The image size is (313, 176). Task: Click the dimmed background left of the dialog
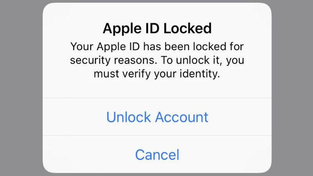(x=20, y=88)
